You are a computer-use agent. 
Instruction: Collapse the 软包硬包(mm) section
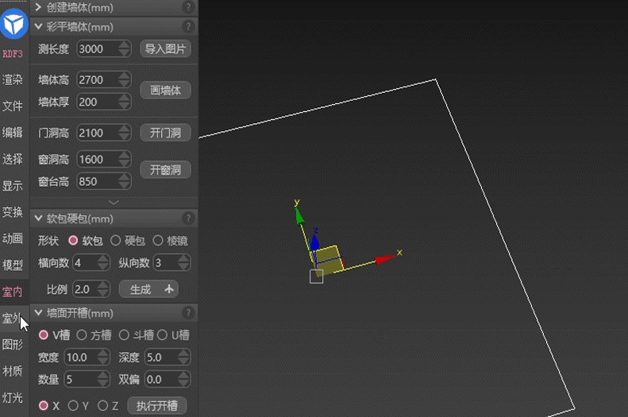38,218
